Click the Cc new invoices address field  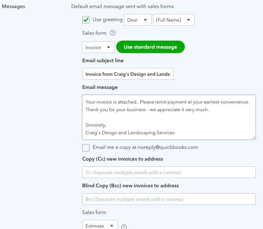point(168,172)
